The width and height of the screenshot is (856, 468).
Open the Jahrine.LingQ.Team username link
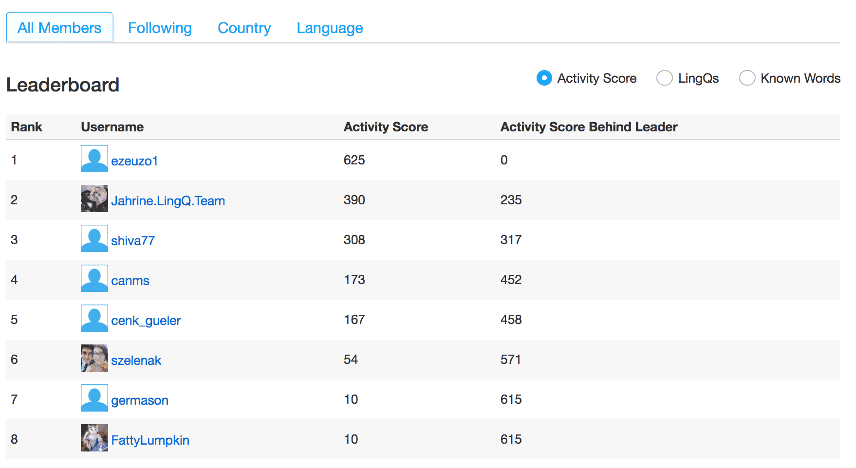click(168, 201)
